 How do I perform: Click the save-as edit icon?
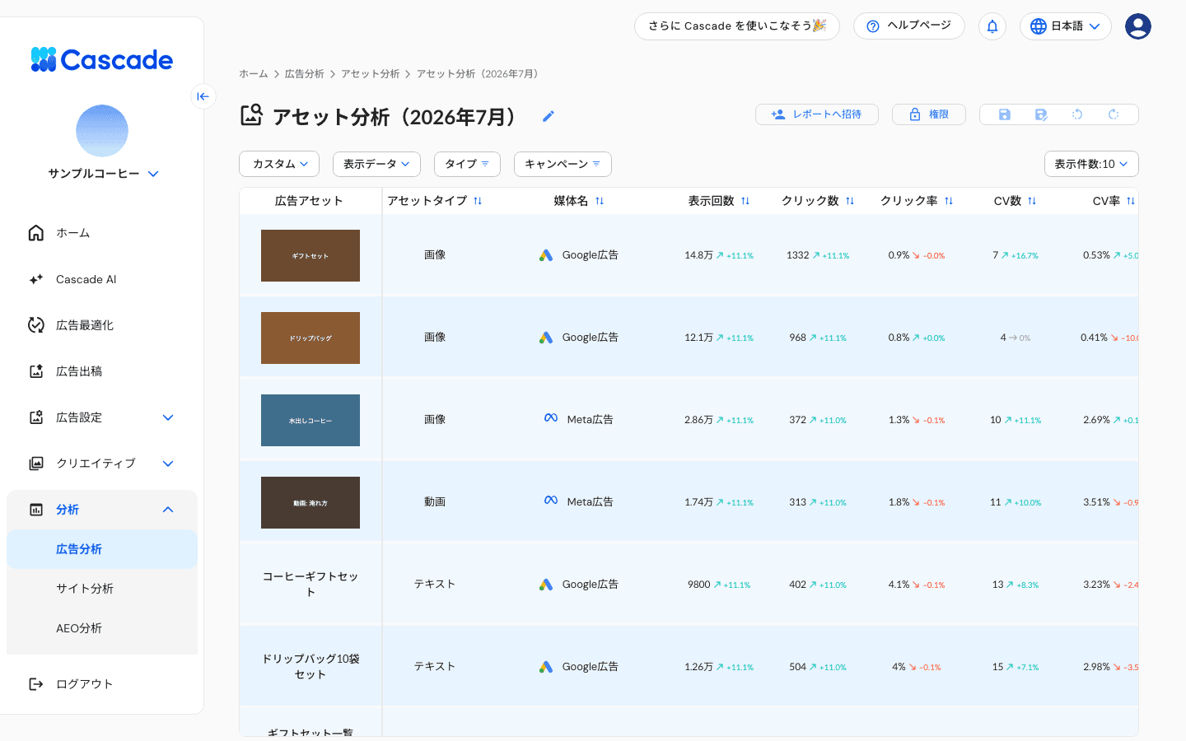point(1041,114)
